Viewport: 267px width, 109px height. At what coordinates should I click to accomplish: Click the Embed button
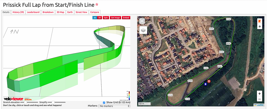[x=126, y=18]
